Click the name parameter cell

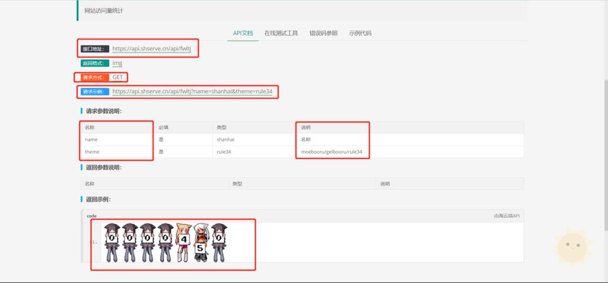click(x=117, y=139)
